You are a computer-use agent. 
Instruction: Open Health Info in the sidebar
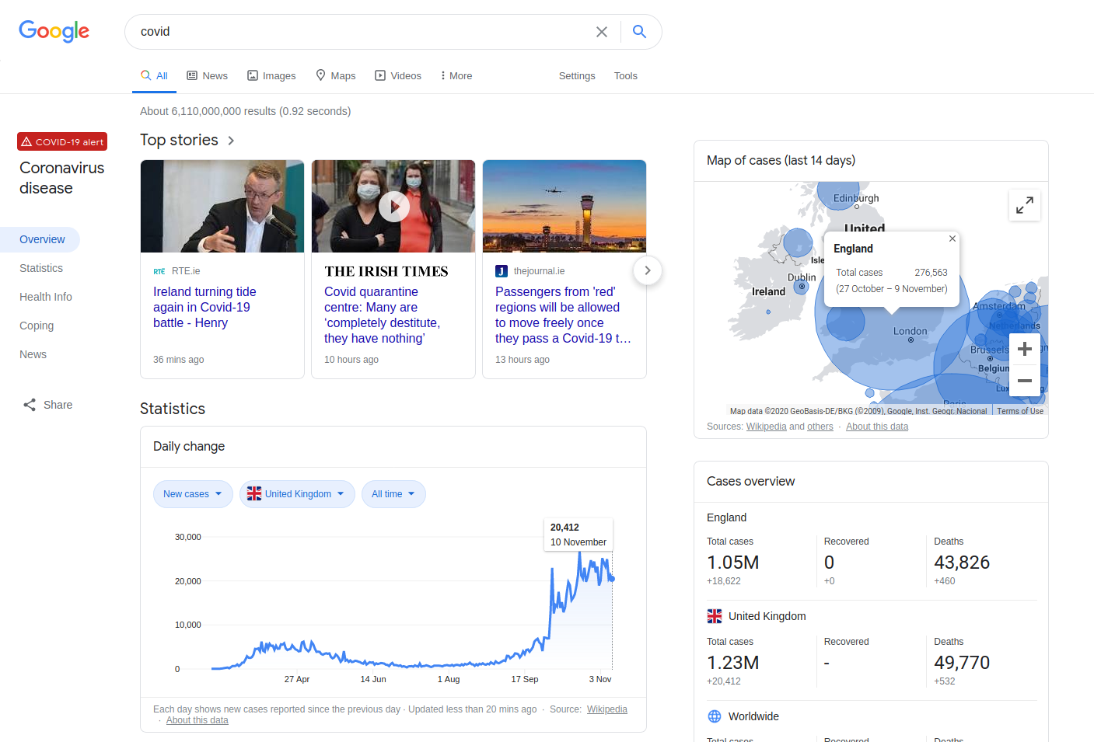pyautogui.click(x=46, y=297)
